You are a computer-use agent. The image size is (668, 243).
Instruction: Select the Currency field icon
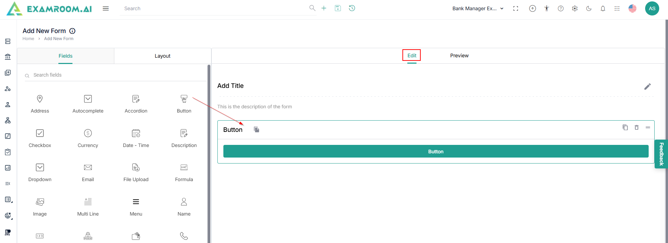[x=88, y=133]
